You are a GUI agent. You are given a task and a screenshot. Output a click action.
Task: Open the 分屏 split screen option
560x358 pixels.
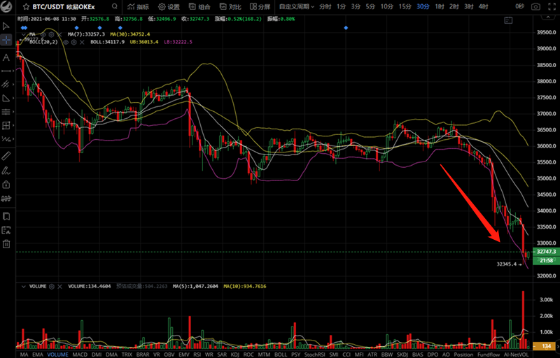(260, 6)
